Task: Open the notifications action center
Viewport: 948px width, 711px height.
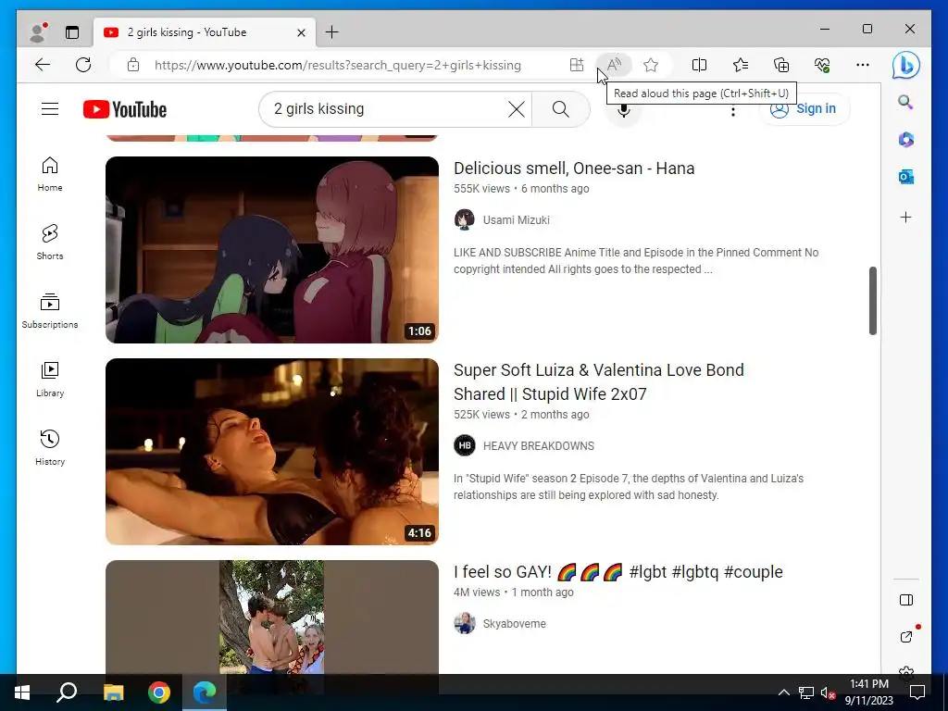Action: (917, 692)
